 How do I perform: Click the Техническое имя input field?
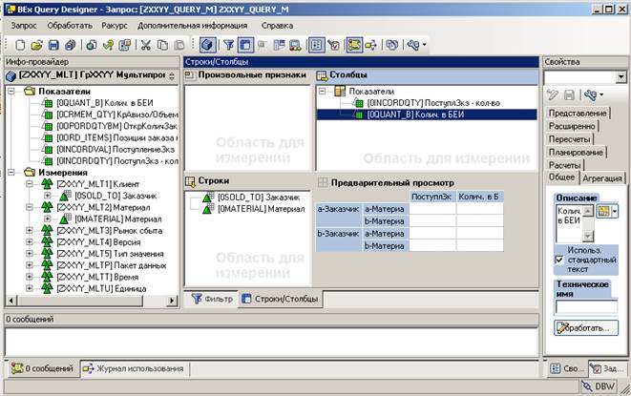(x=586, y=307)
